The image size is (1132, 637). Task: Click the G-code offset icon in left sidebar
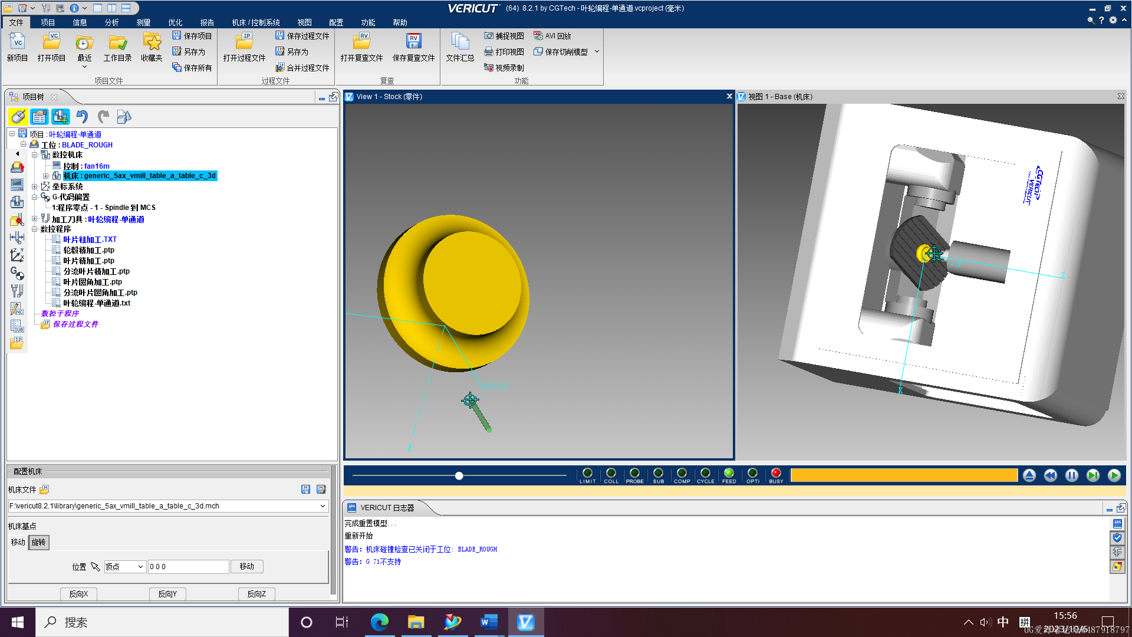coord(17,273)
